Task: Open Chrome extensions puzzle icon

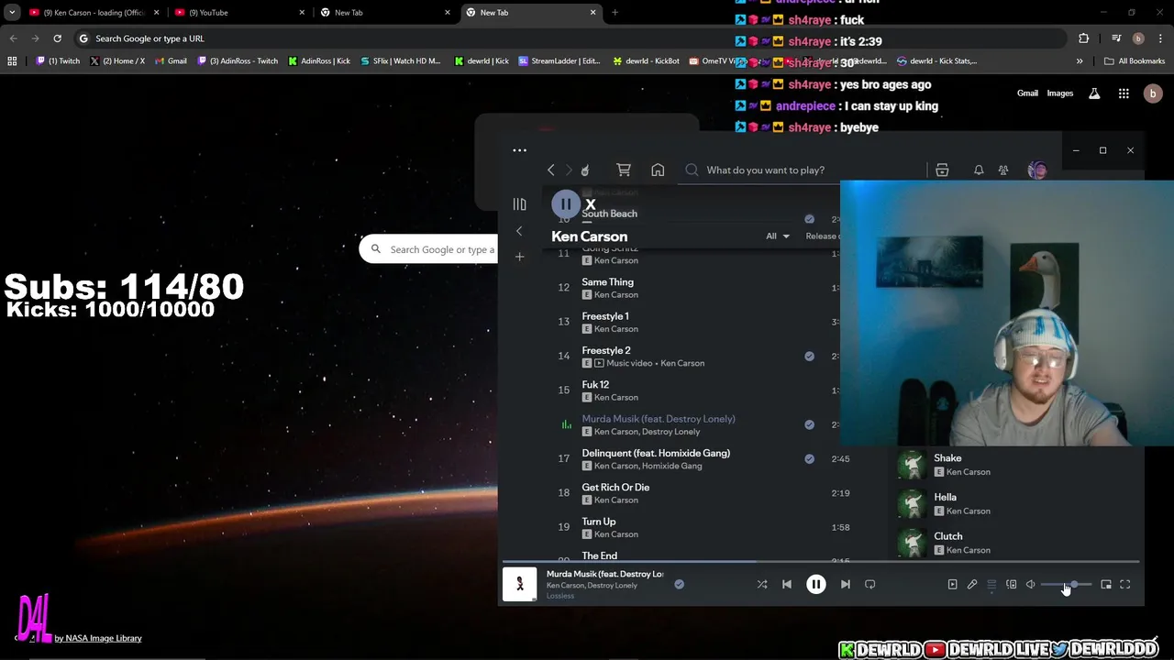Action: click(x=1084, y=38)
